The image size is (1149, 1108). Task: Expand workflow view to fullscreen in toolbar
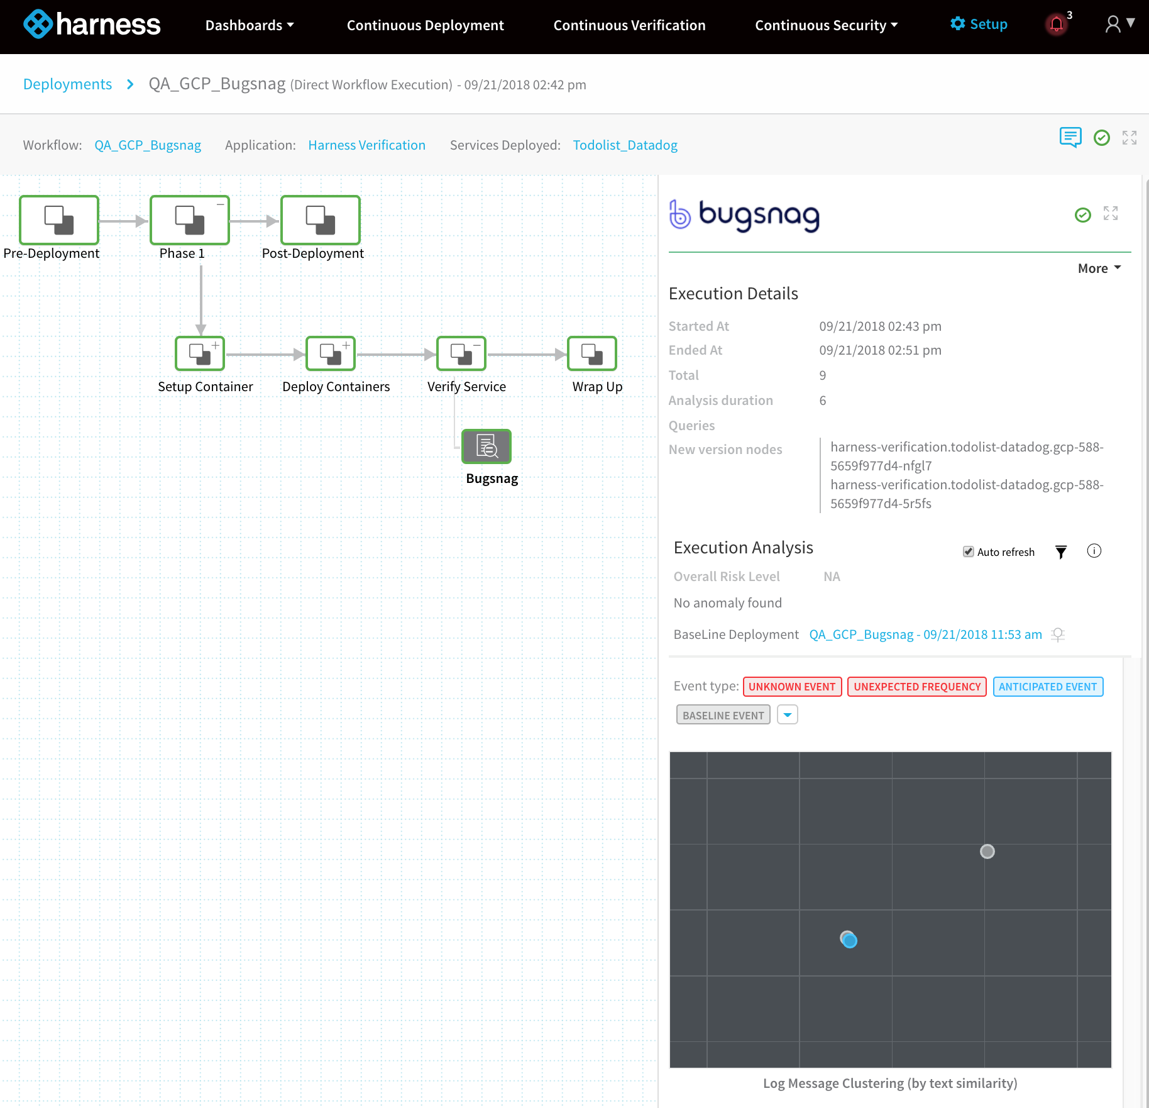(x=1130, y=138)
